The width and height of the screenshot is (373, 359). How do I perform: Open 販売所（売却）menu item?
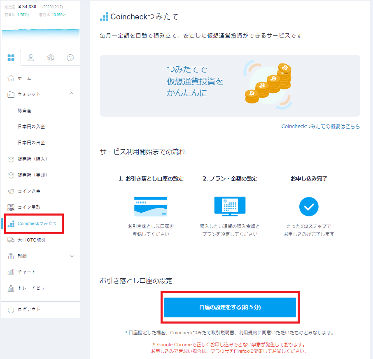(33, 175)
